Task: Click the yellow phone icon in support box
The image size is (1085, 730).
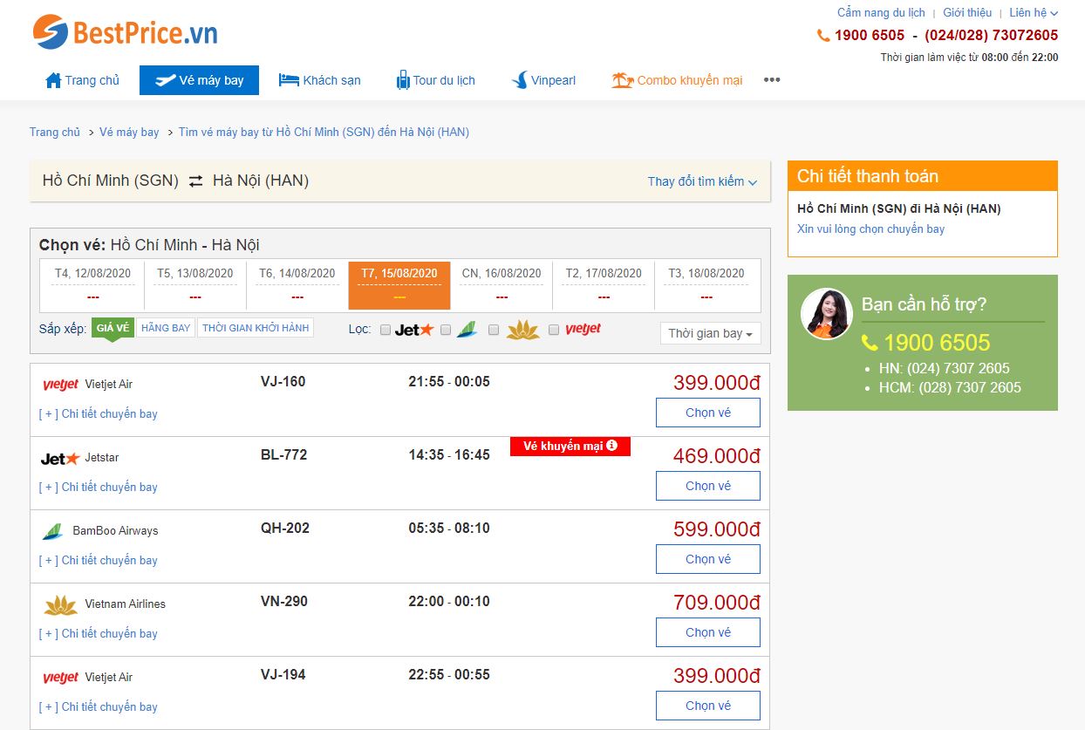Action: tap(870, 343)
